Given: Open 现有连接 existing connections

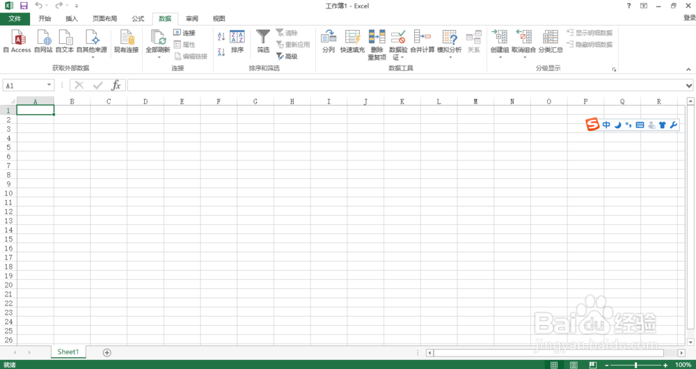Looking at the screenshot, I should tap(126, 42).
